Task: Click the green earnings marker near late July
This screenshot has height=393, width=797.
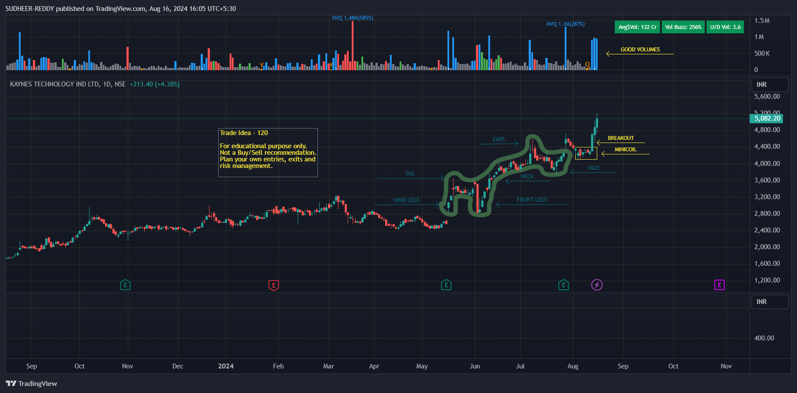Action: [x=563, y=285]
